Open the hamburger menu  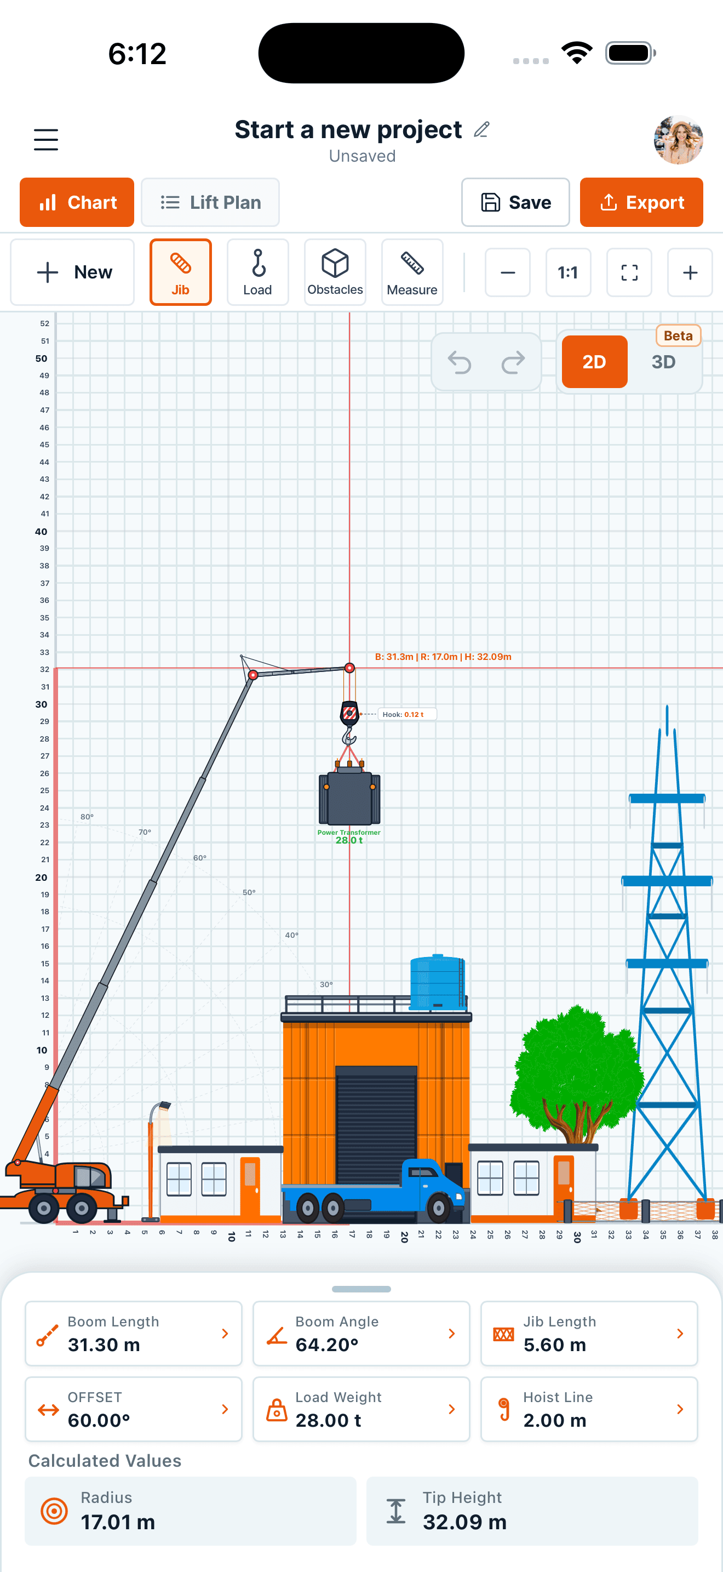45,139
